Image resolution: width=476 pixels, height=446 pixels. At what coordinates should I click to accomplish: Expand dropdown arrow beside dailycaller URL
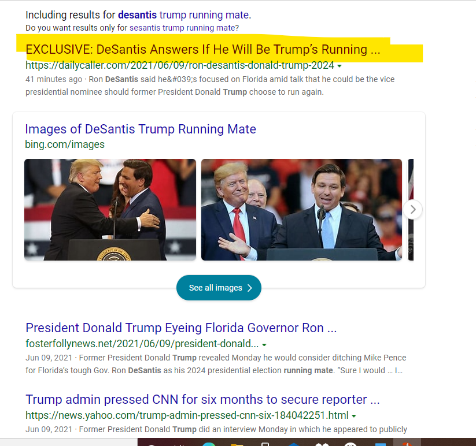pyautogui.click(x=340, y=66)
